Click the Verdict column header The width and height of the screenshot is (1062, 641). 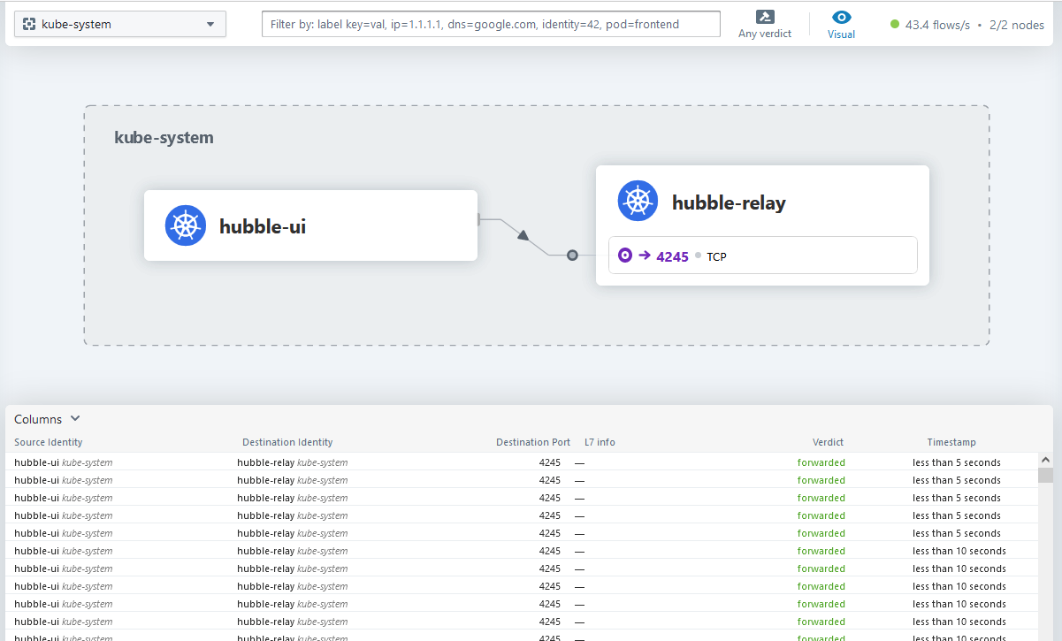click(828, 442)
